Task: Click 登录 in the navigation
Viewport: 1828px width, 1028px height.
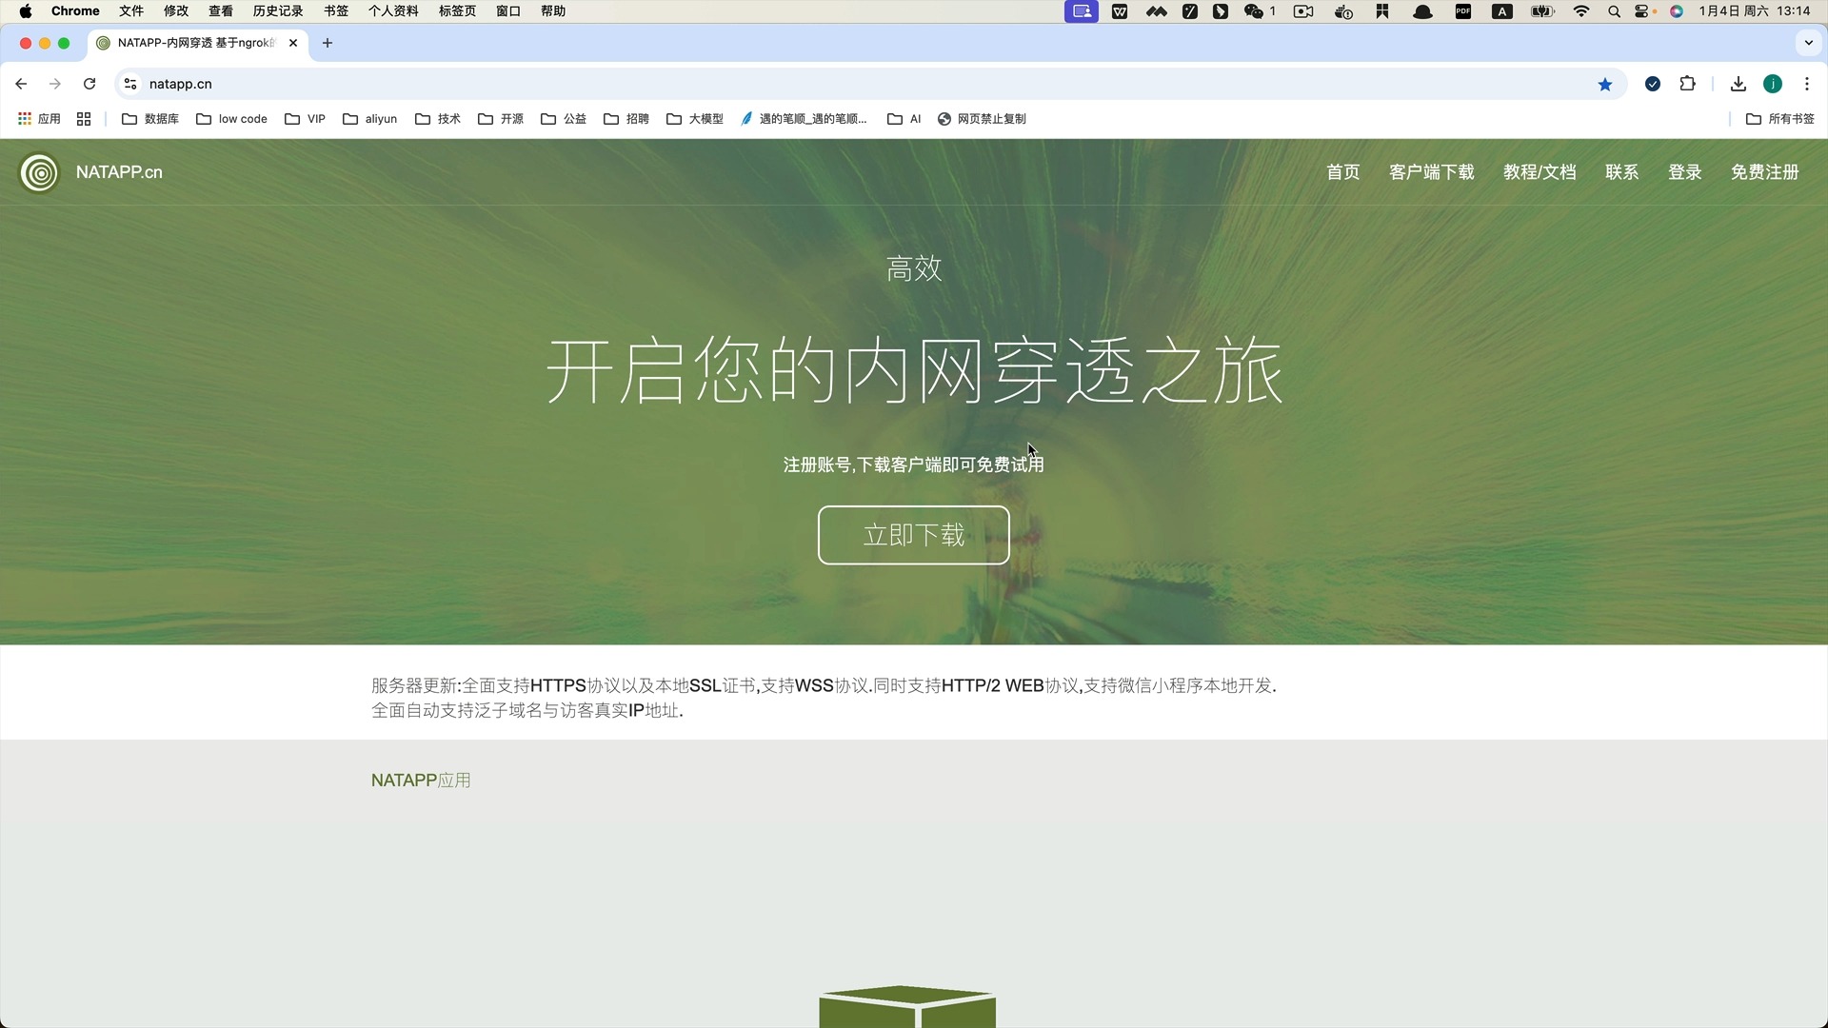Action: click(1685, 172)
